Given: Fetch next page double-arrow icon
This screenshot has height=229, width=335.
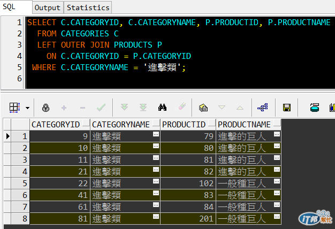Looking at the screenshot, I should 124,107.
